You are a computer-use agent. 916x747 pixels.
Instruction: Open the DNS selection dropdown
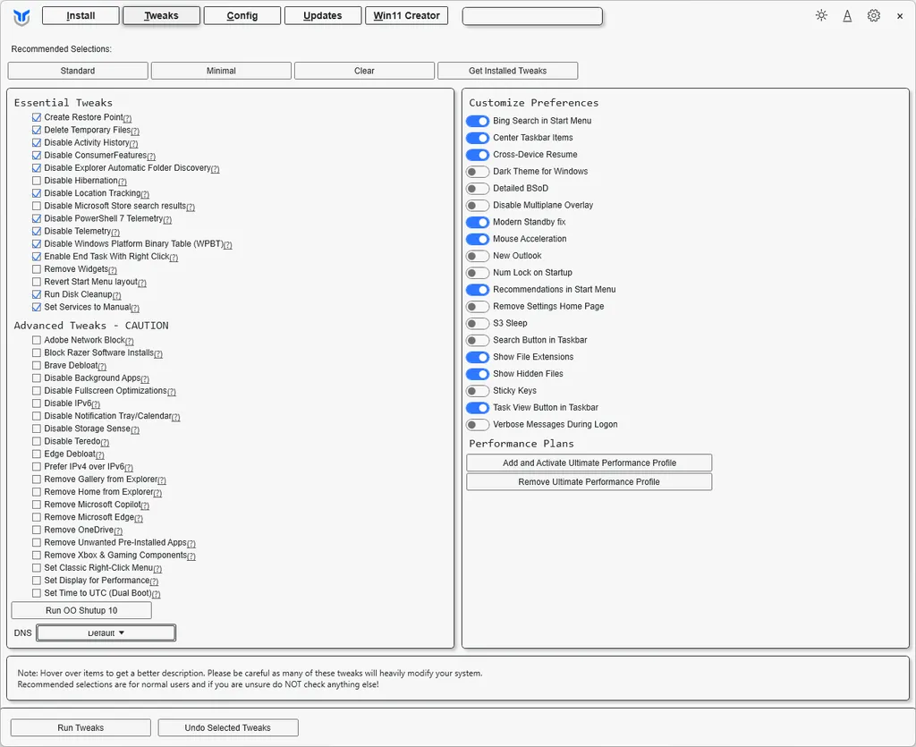106,632
